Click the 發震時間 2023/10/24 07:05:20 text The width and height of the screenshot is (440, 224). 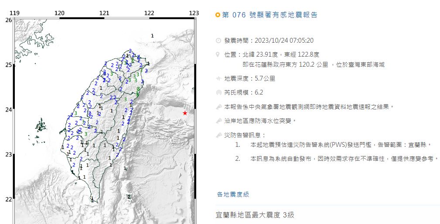pos(269,41)
